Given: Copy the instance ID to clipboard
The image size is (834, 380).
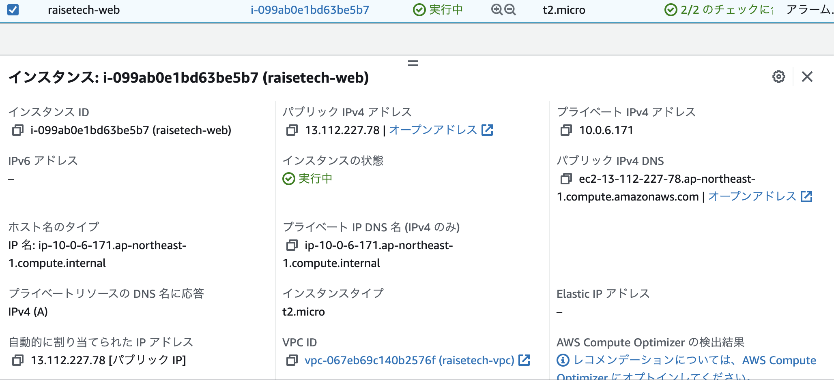Looking at the screenshot, I should click(17, 130).
